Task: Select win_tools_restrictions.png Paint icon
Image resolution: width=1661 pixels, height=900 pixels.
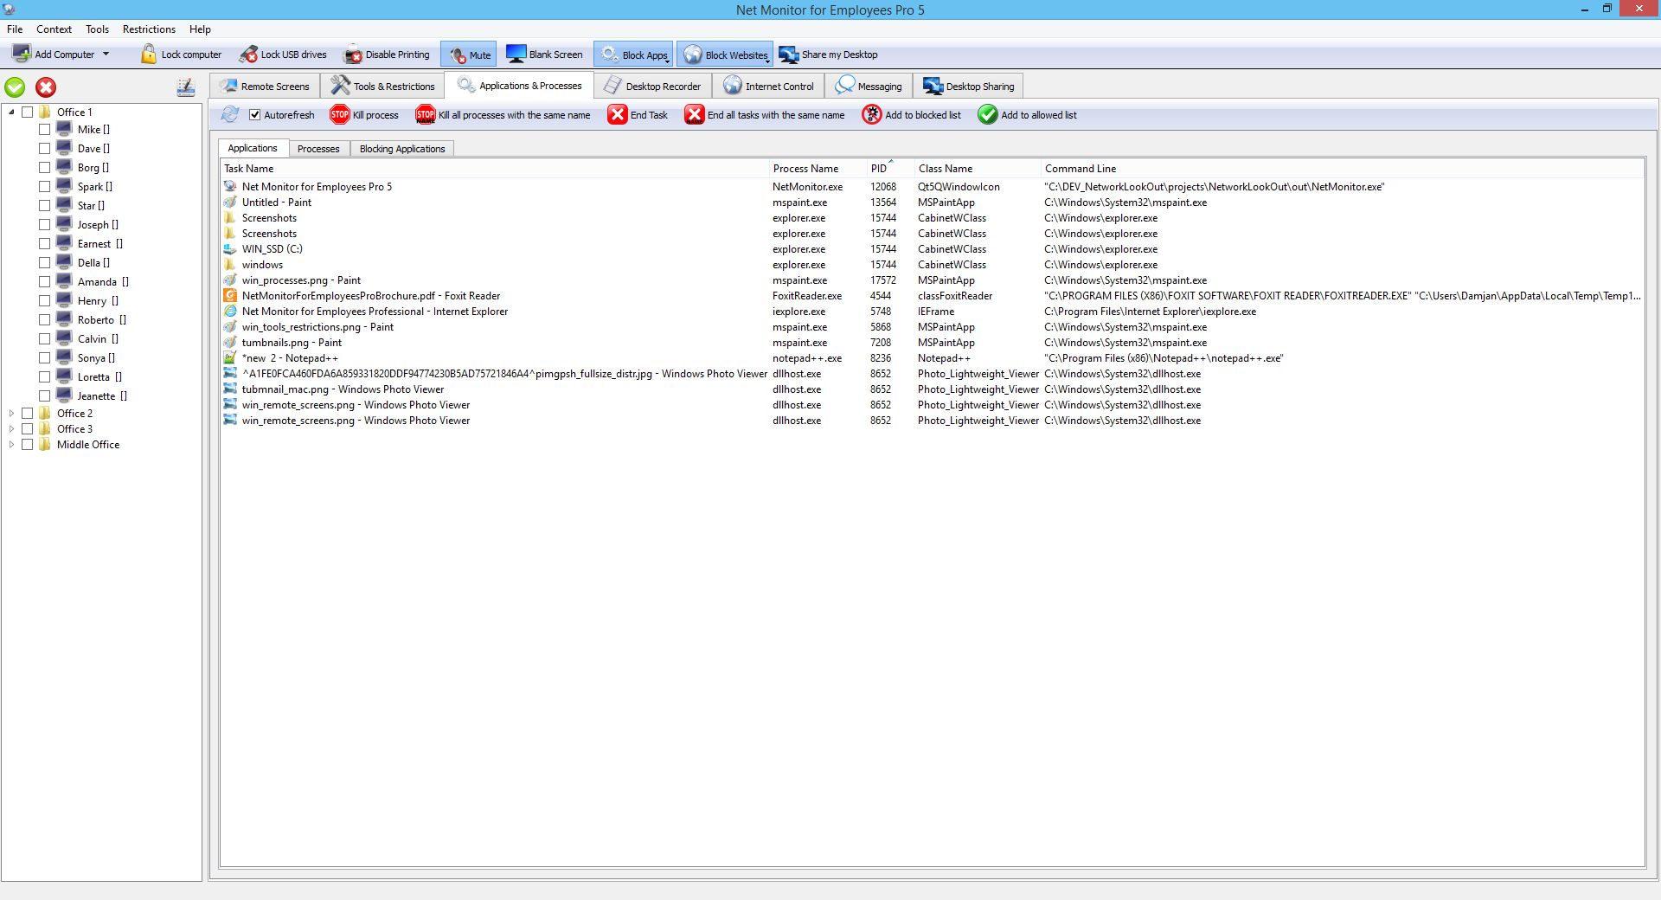Action: (x=230, y=327)
